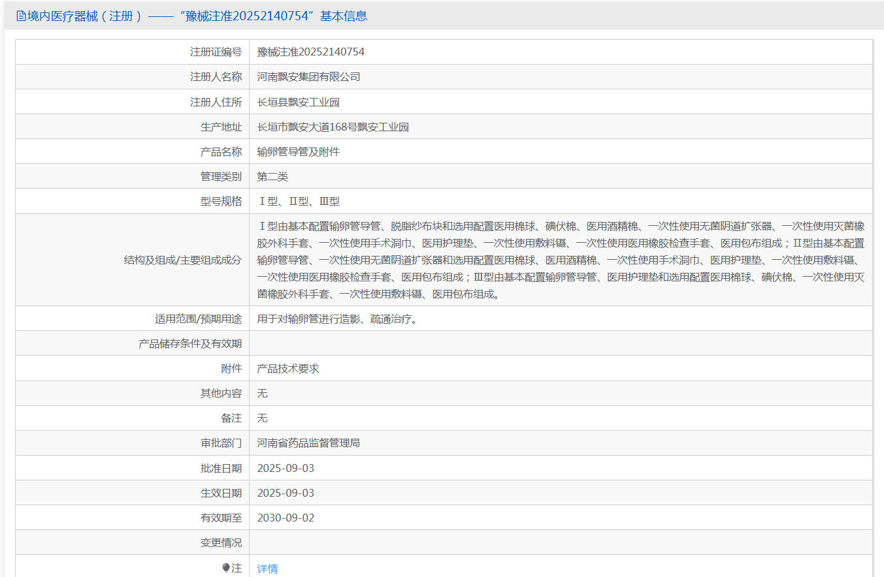
Task: Click the document icon before the page title
Action: [x=21, y=16]
